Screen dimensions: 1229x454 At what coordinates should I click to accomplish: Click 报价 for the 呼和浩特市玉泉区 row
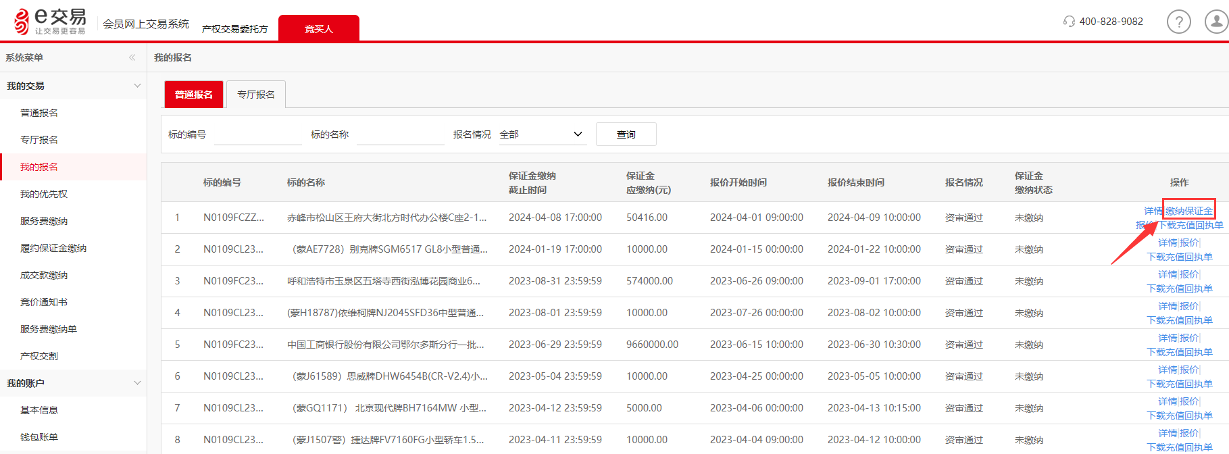click(x=1189, y=274)
